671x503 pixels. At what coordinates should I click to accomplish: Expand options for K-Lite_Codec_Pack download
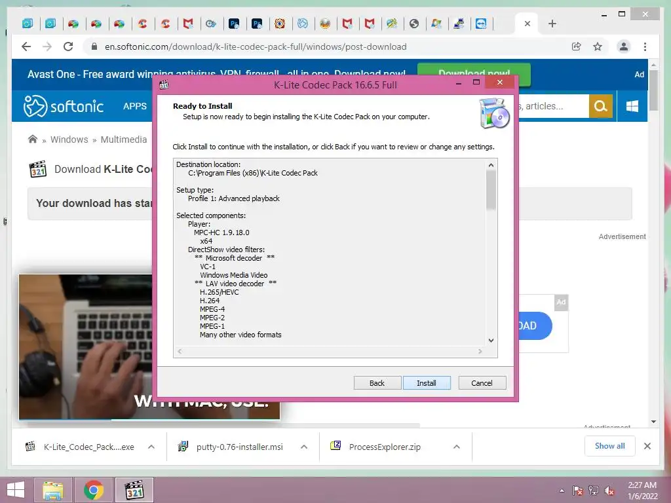pos(151,447)
